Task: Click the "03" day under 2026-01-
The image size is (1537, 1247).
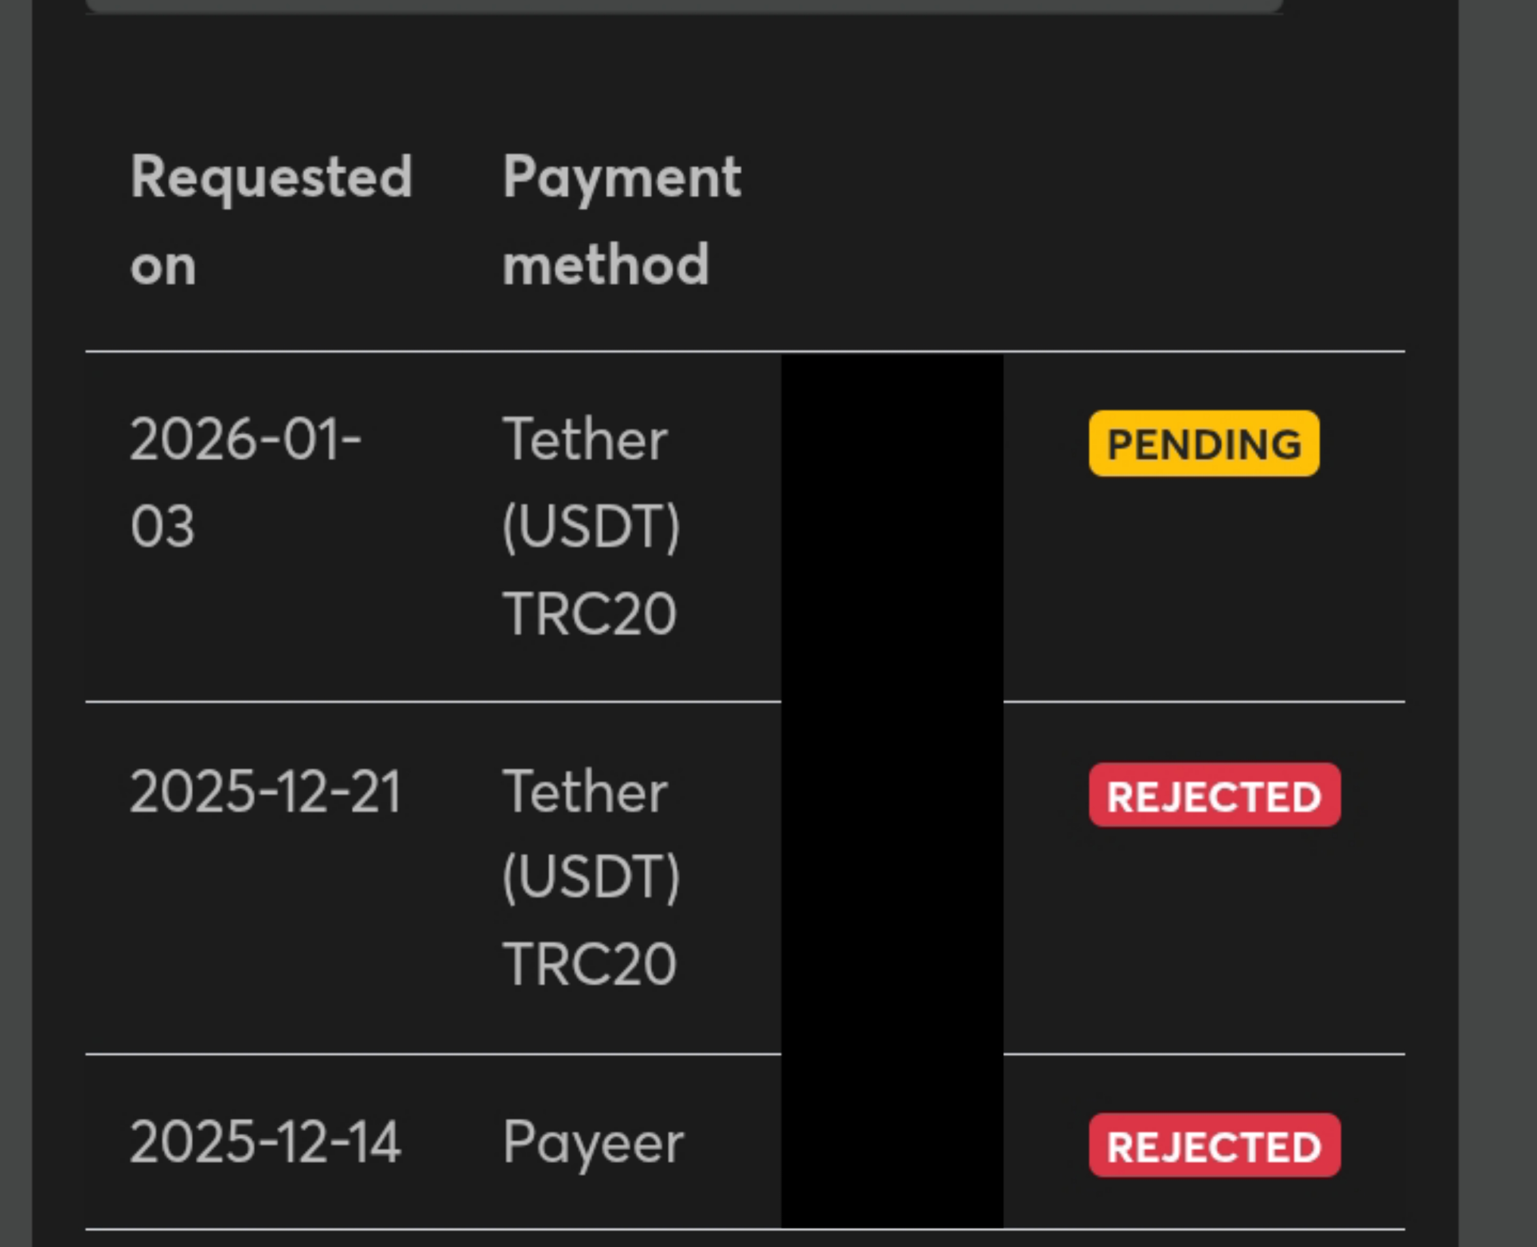Action: pyautogui.click(x=162, y=527)
